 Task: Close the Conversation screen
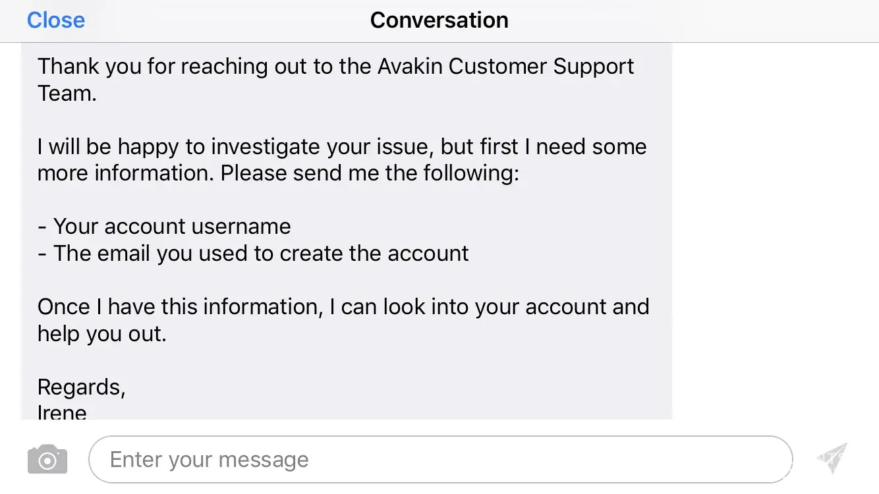coord(56,20)
